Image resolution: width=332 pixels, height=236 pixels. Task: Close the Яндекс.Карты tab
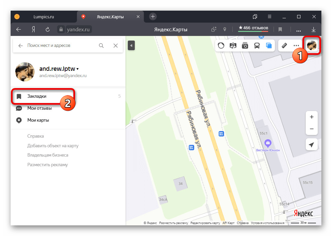point(138,17)
